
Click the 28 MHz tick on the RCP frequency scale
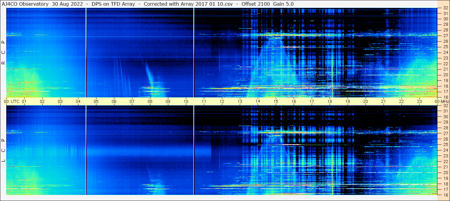[x=446, y=30]
